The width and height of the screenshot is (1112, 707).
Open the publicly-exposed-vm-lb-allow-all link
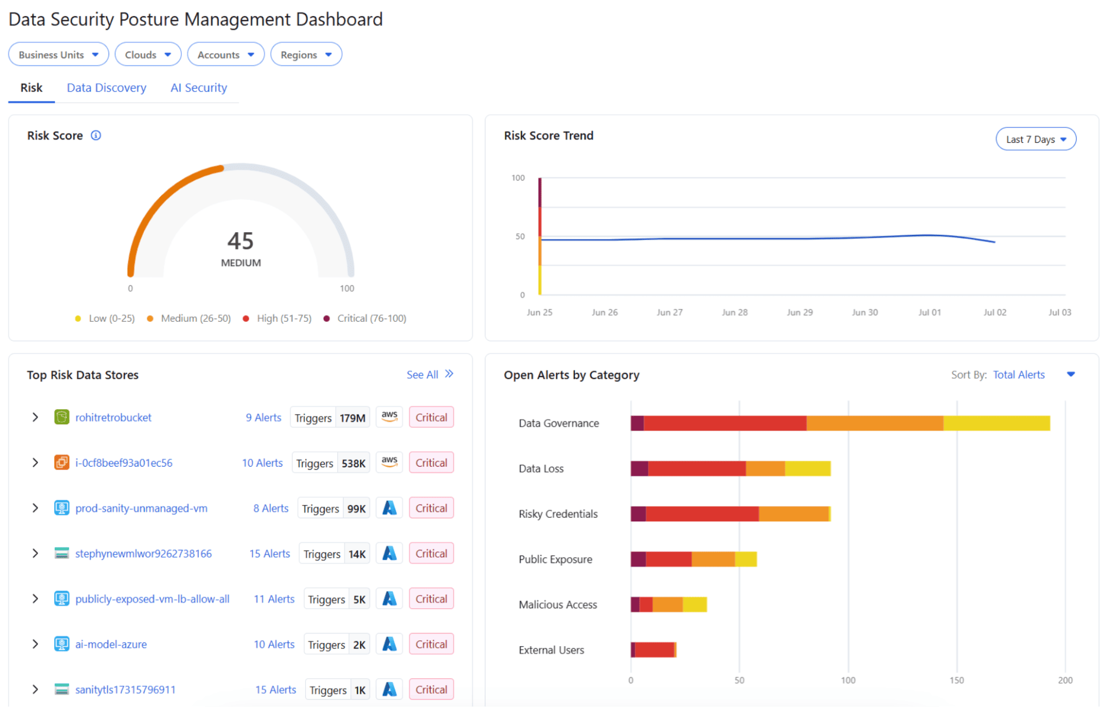coord(152,599)
